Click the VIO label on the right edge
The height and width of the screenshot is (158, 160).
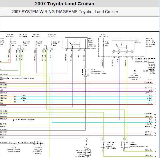coord(150,90)
